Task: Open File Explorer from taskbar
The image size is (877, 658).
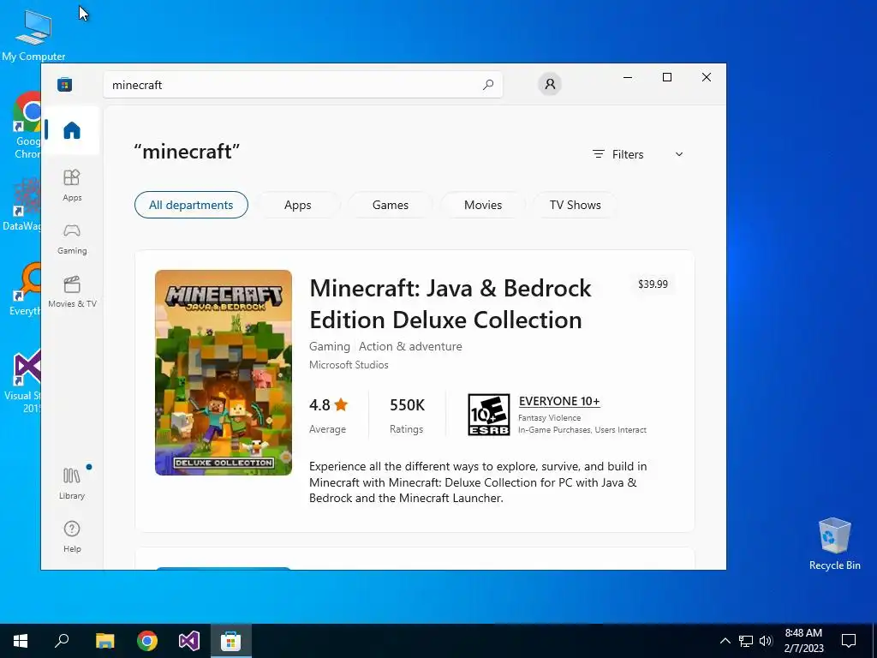Action: coord(104,641)
